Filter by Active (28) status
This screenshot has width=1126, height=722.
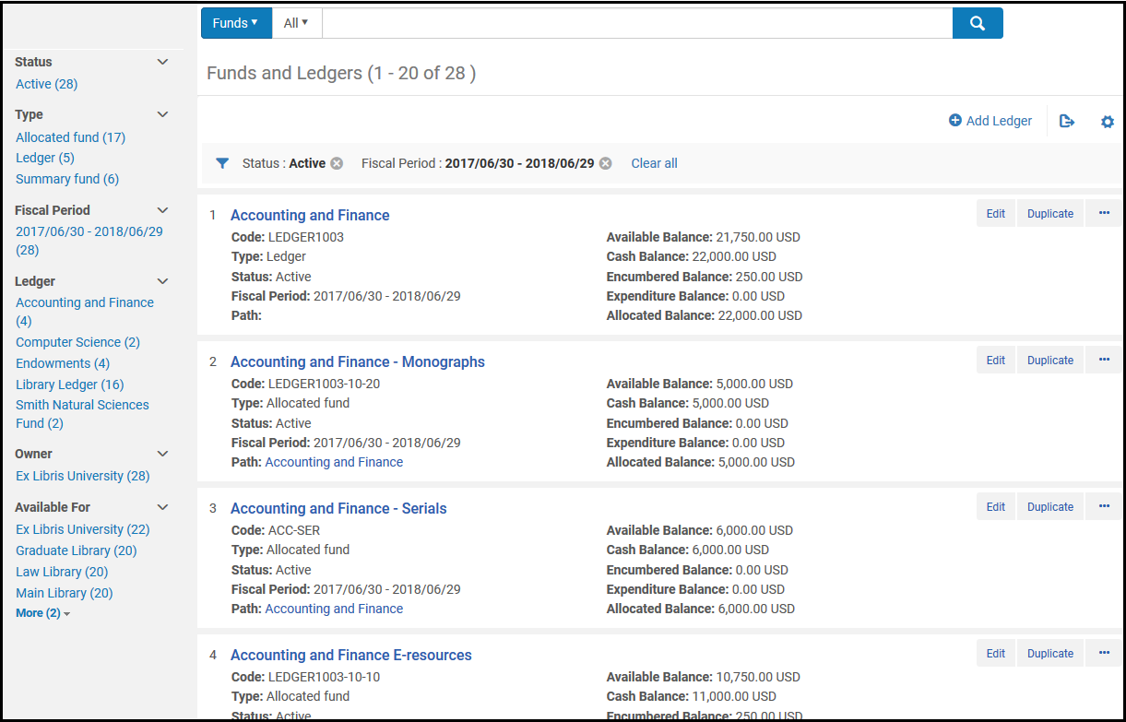(46, 84)
